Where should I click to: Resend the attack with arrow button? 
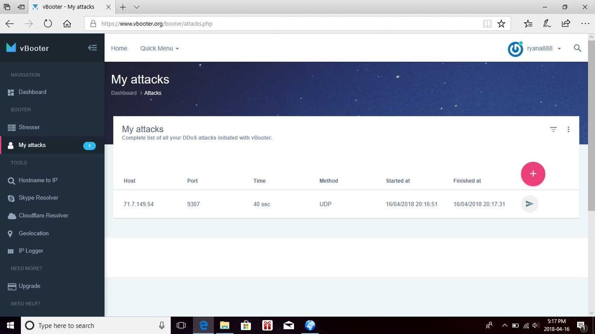tap(529, 204)
